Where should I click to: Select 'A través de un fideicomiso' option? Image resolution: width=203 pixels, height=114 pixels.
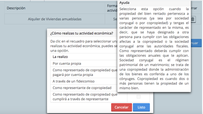(74, 81)
